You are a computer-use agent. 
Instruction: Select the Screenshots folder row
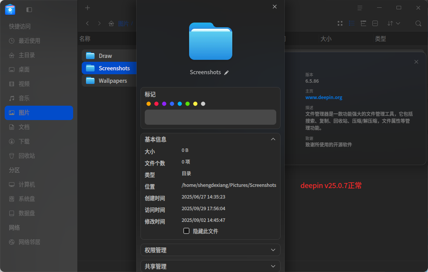pyautogui.click(x=109, y=68)
